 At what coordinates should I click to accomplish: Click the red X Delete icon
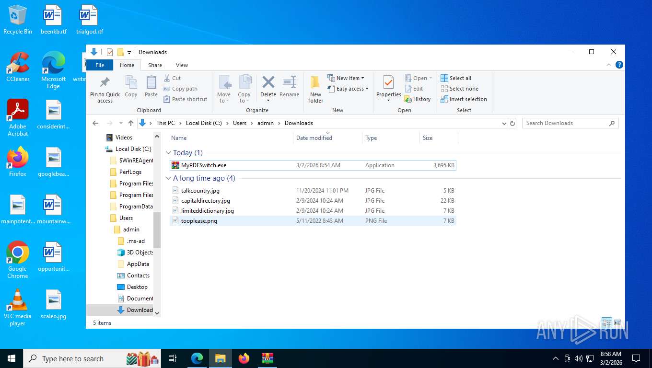point(268,82)
